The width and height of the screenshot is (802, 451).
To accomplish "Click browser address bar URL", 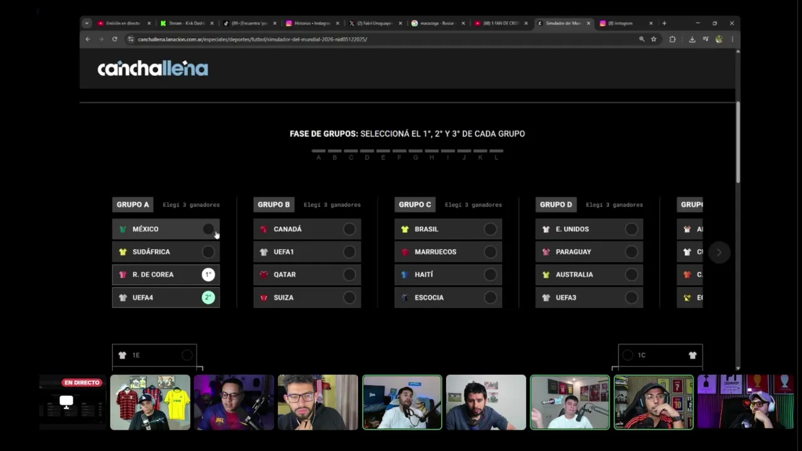I will tap(253, 39).
